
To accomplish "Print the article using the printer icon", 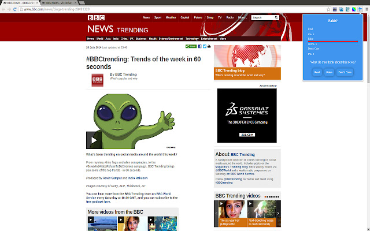I will click(x=209, y=46).
